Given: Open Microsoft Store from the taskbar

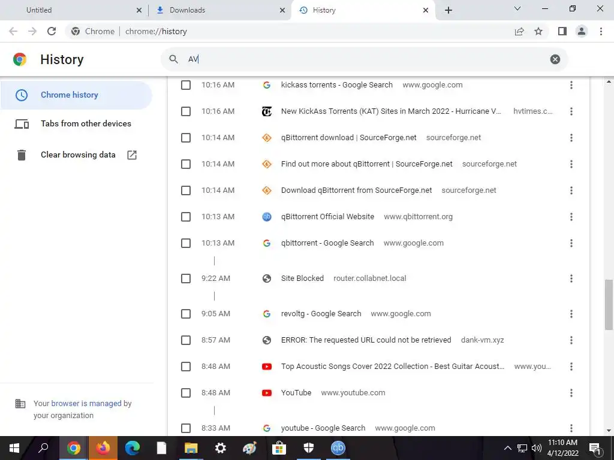Looking at the screenshot, I should (279, 448).
